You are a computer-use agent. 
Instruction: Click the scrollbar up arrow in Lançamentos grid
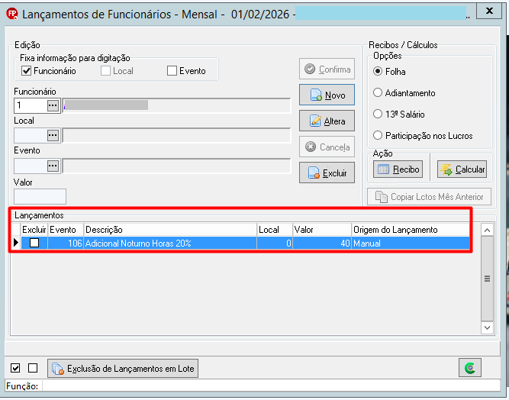[x=487, y=230]
